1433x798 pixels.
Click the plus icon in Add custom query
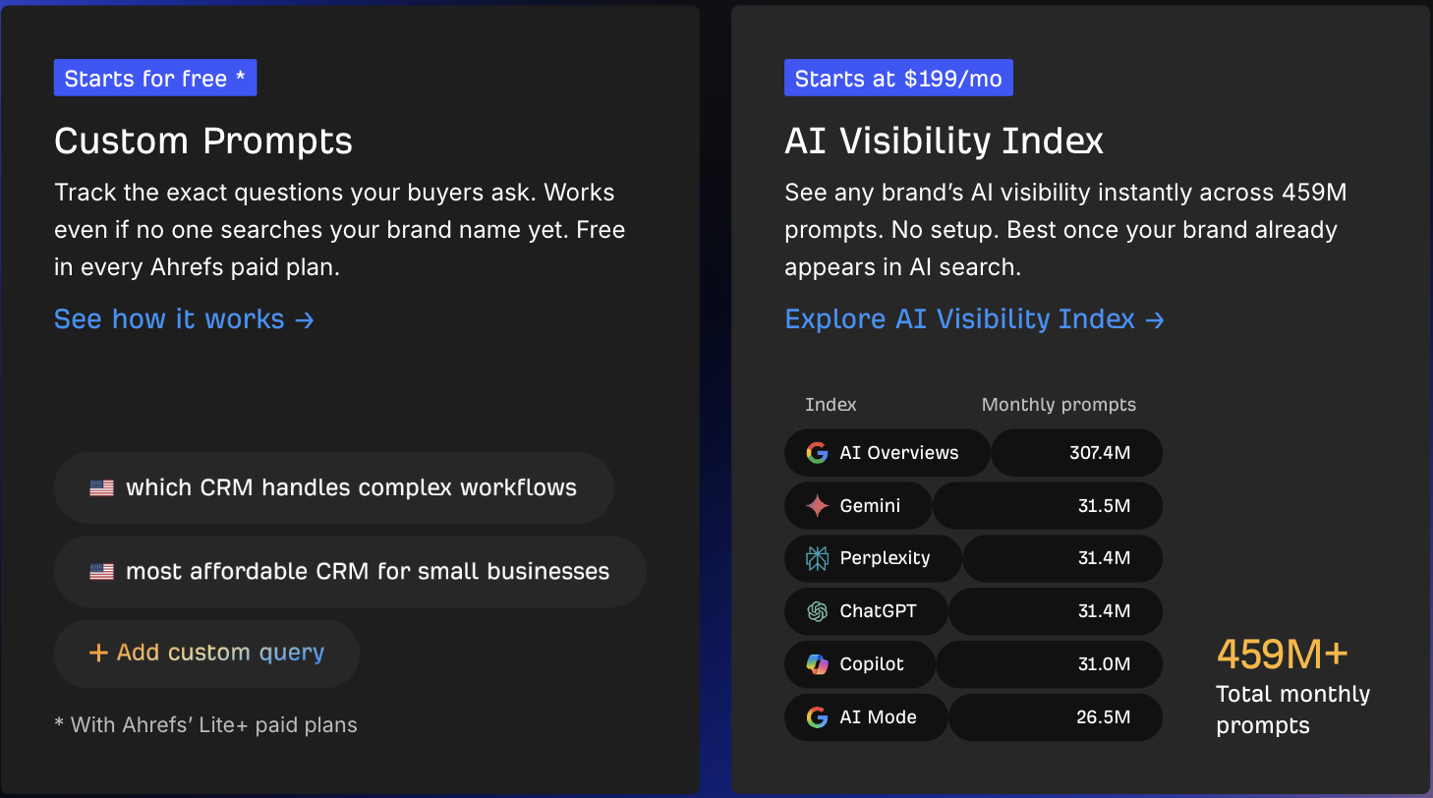[97, 653]
